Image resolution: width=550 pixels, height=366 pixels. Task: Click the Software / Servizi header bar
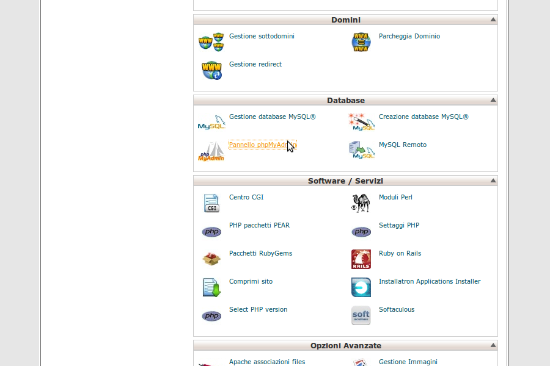click(345, 181)
